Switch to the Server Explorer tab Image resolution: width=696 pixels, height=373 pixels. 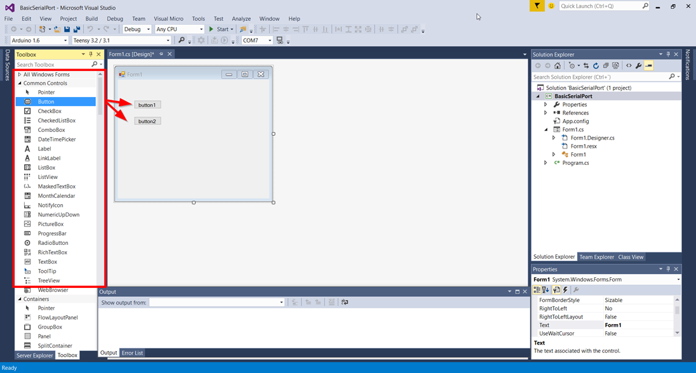pos(35,355)
